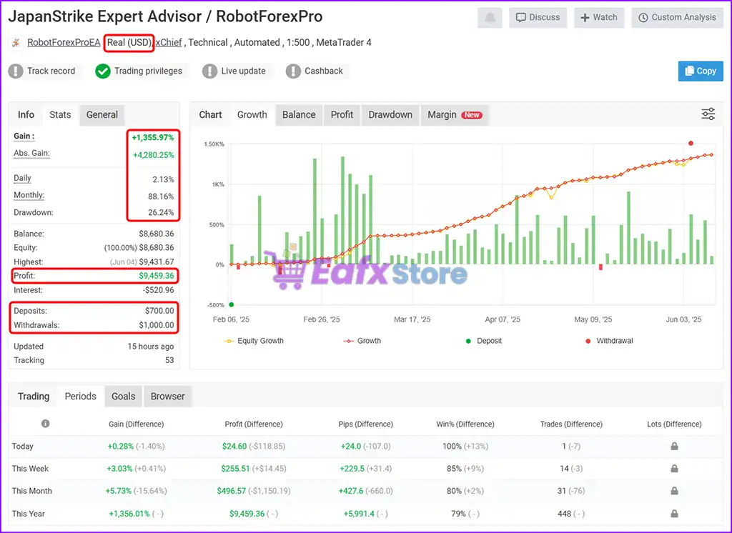The width and height of the screenshot is (732, 533).
Task: Click the Discuss button
Action: tap(538, 18)
